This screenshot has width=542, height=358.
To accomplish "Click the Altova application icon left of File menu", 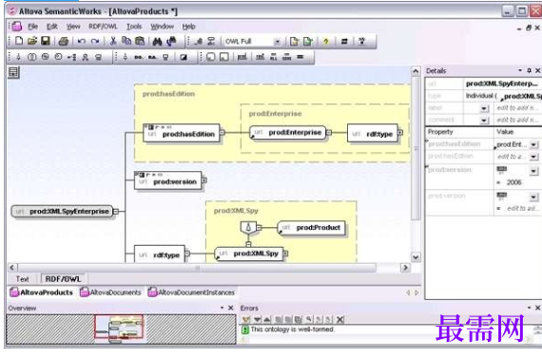I will pyautogui.click(x=16, y=27).
